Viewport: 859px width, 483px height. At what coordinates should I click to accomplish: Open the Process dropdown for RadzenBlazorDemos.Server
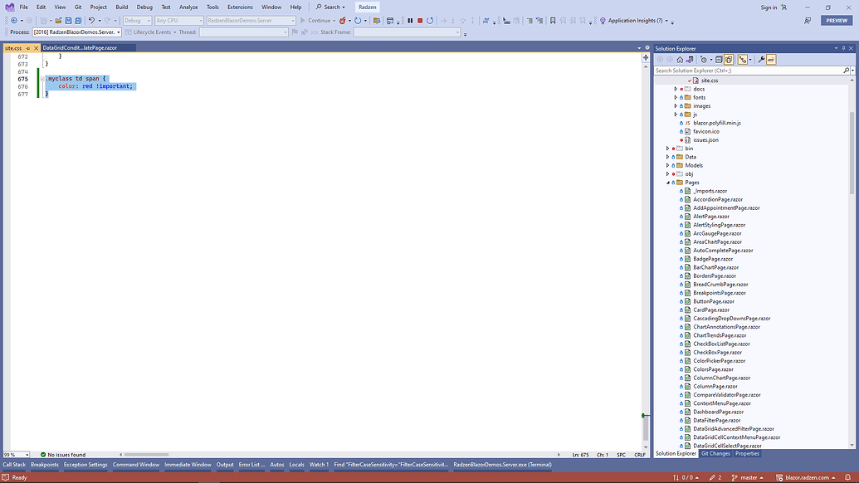click(119, 32)
